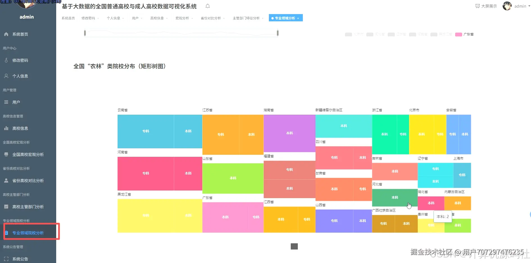
Task: Select the 修改密码 password icon
Action: 6,60
